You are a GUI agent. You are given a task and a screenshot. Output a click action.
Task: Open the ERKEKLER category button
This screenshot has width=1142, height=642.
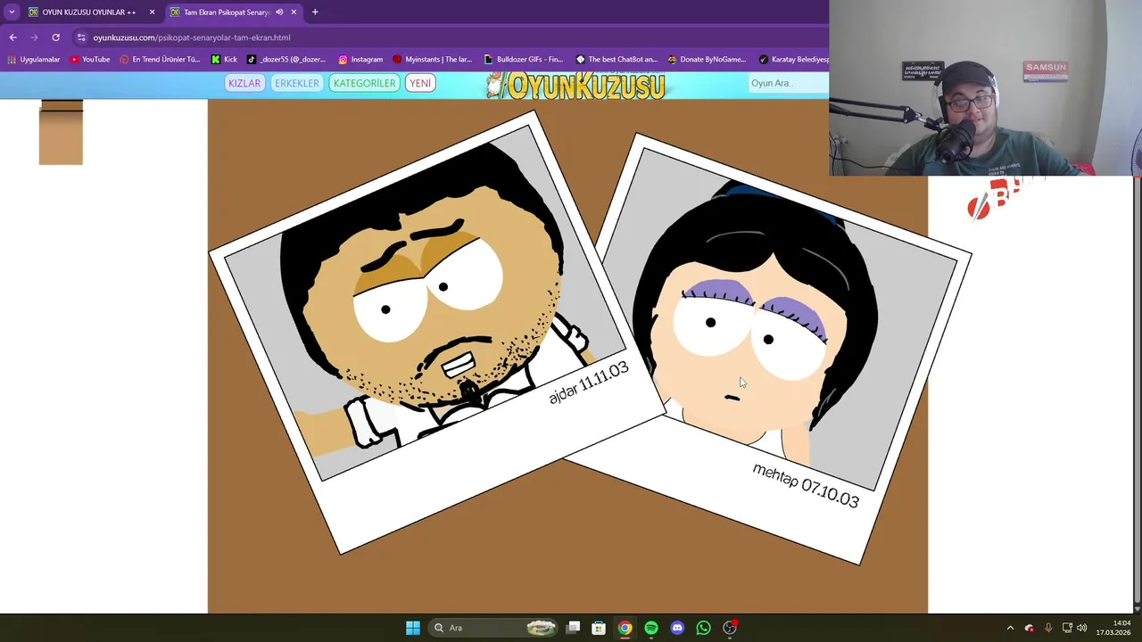coord(297,83)
